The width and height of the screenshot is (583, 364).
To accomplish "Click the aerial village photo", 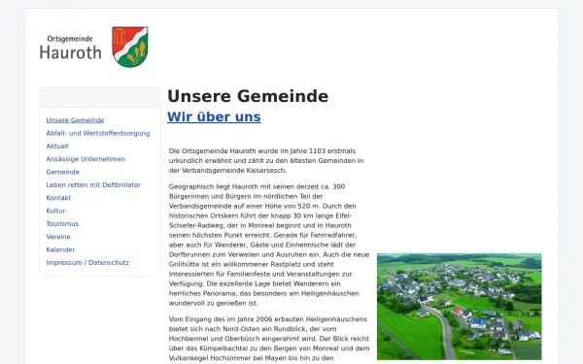I will (460, 307).
